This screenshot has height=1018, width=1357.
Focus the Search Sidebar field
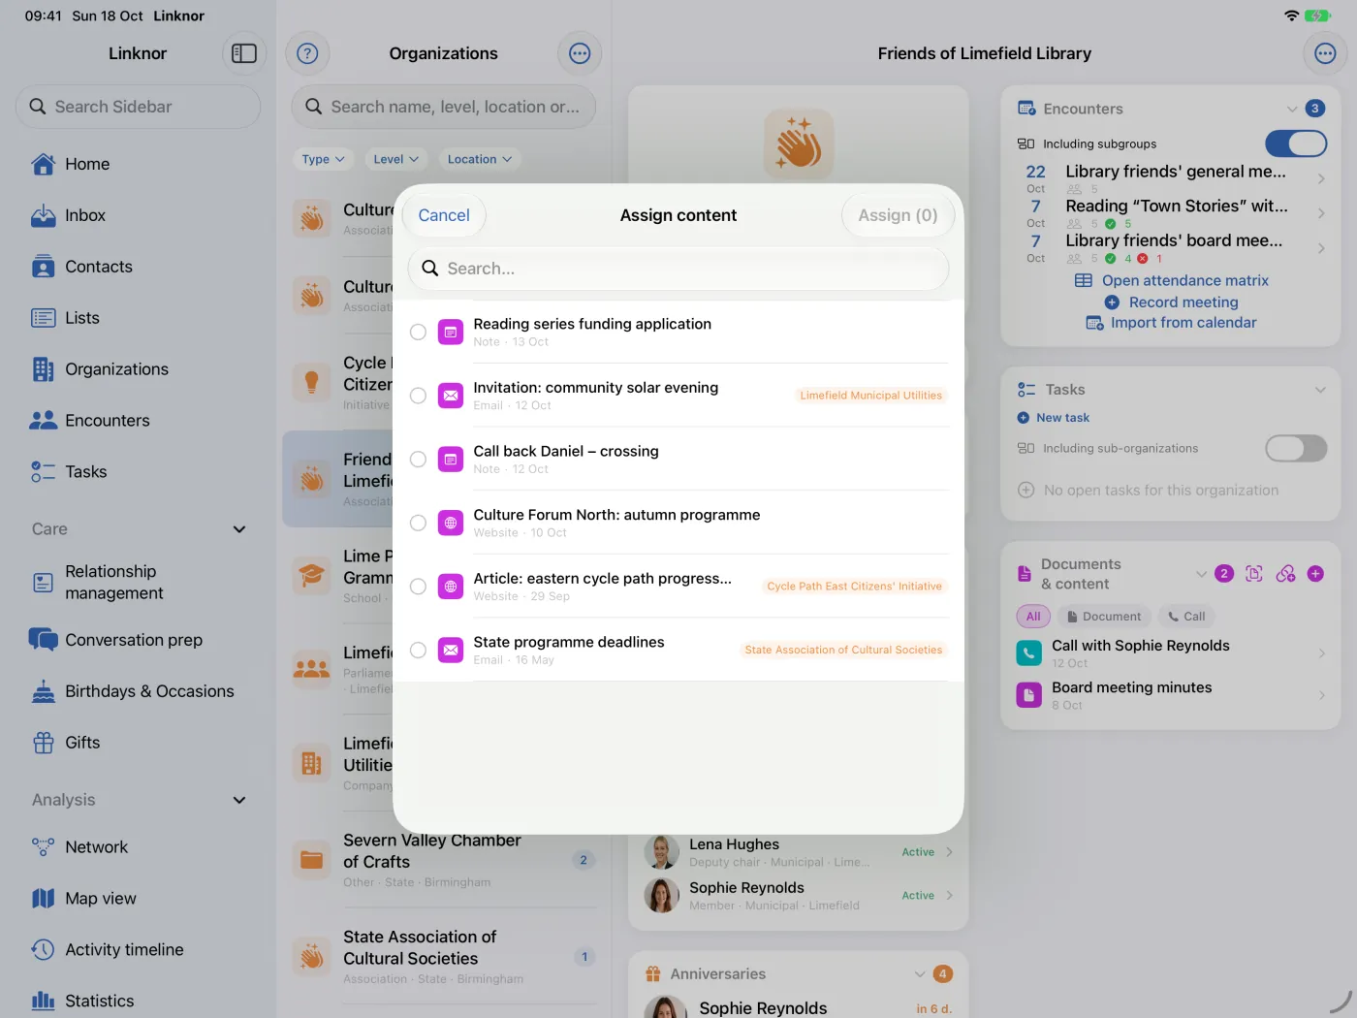pyautogui.click(x=138, y=107)
